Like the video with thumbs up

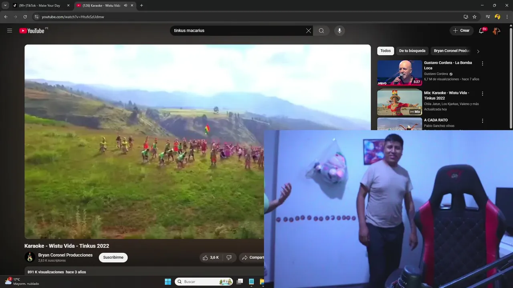210,258
